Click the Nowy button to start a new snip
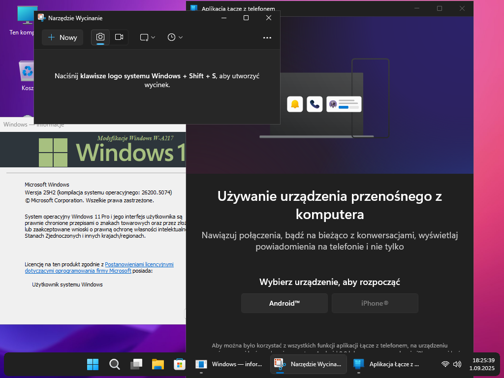The image size is (504, 378). click(x=63, y=37)
